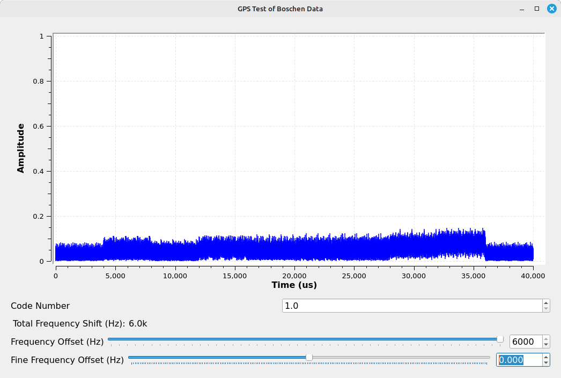Decrease Frequency Offset with the down arrow
This screenshot has width=561, height=378.
(545, 345)
